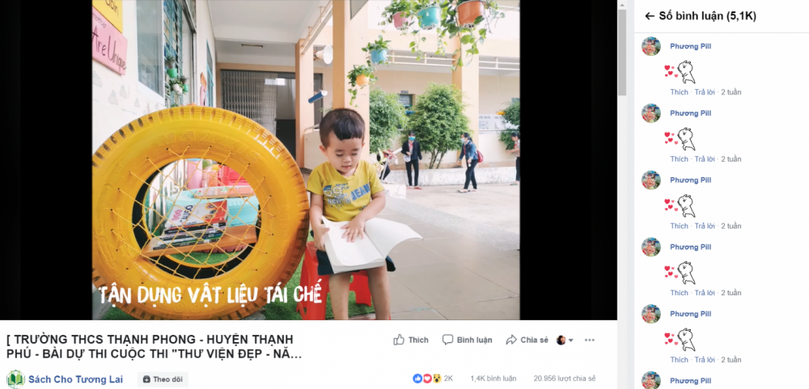Screen dimensions: 809x389
Task: Open Sách Cho Tương Lai page link
Action: tap(75, 380)
